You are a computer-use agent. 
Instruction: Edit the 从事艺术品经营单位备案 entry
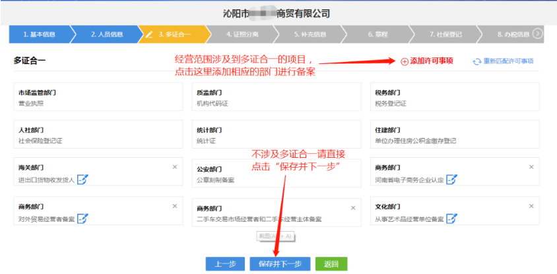pos(451,218)
